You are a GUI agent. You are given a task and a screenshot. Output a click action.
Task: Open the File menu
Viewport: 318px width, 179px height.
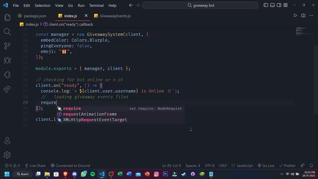[16, 5]
